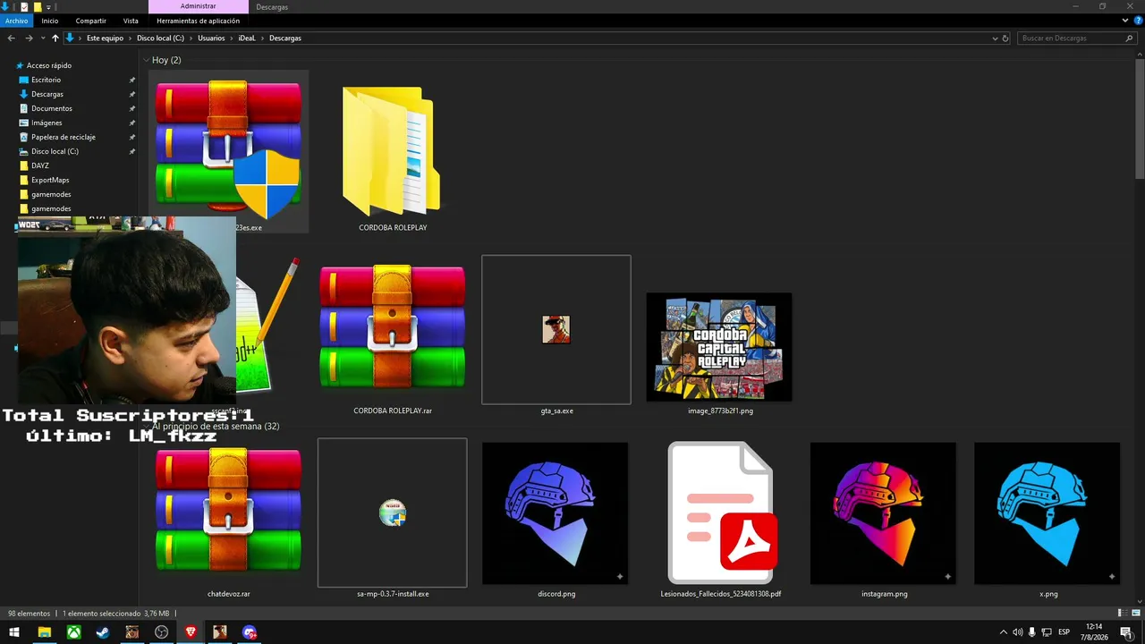Open Documentos in quick access
Screen dimensions: 1145x644
point(51,108)
